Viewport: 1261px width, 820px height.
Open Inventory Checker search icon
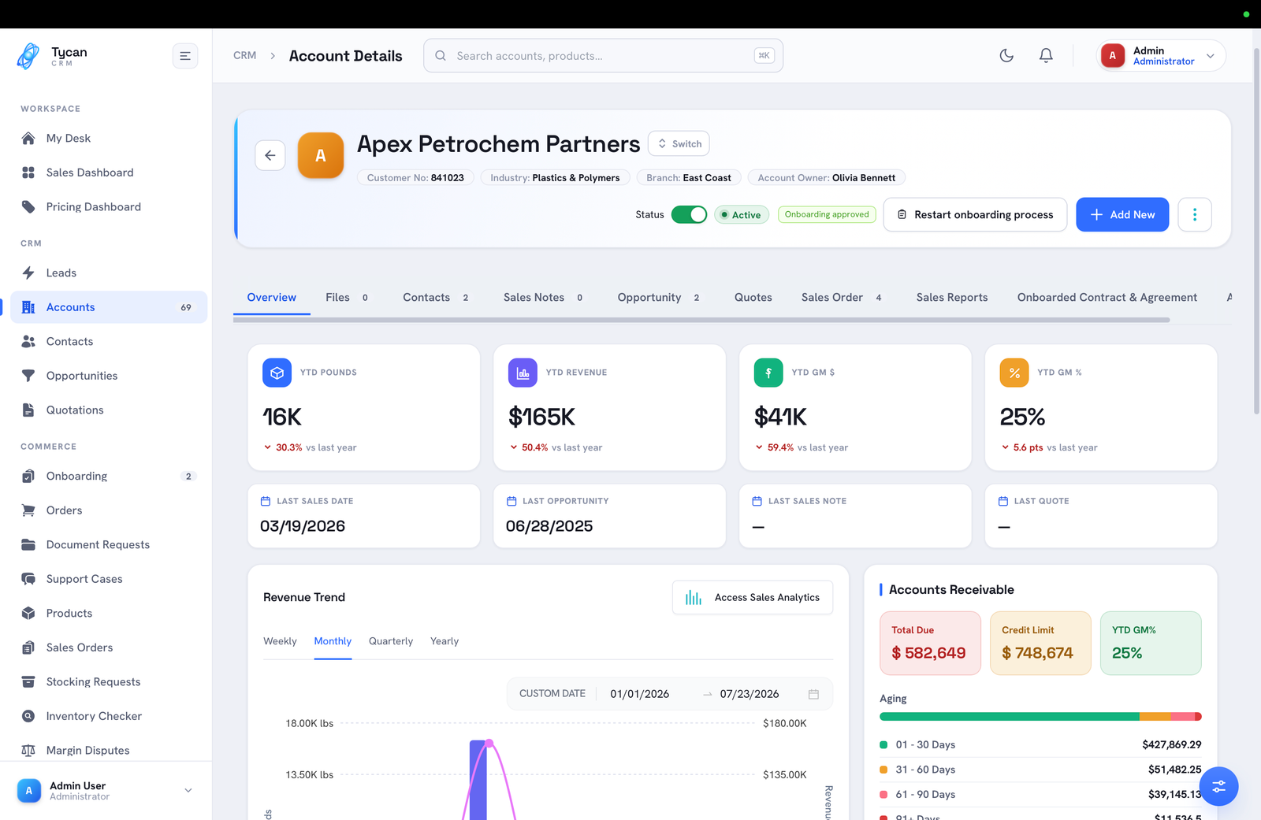pyautogui.click(x=28, y=716)
